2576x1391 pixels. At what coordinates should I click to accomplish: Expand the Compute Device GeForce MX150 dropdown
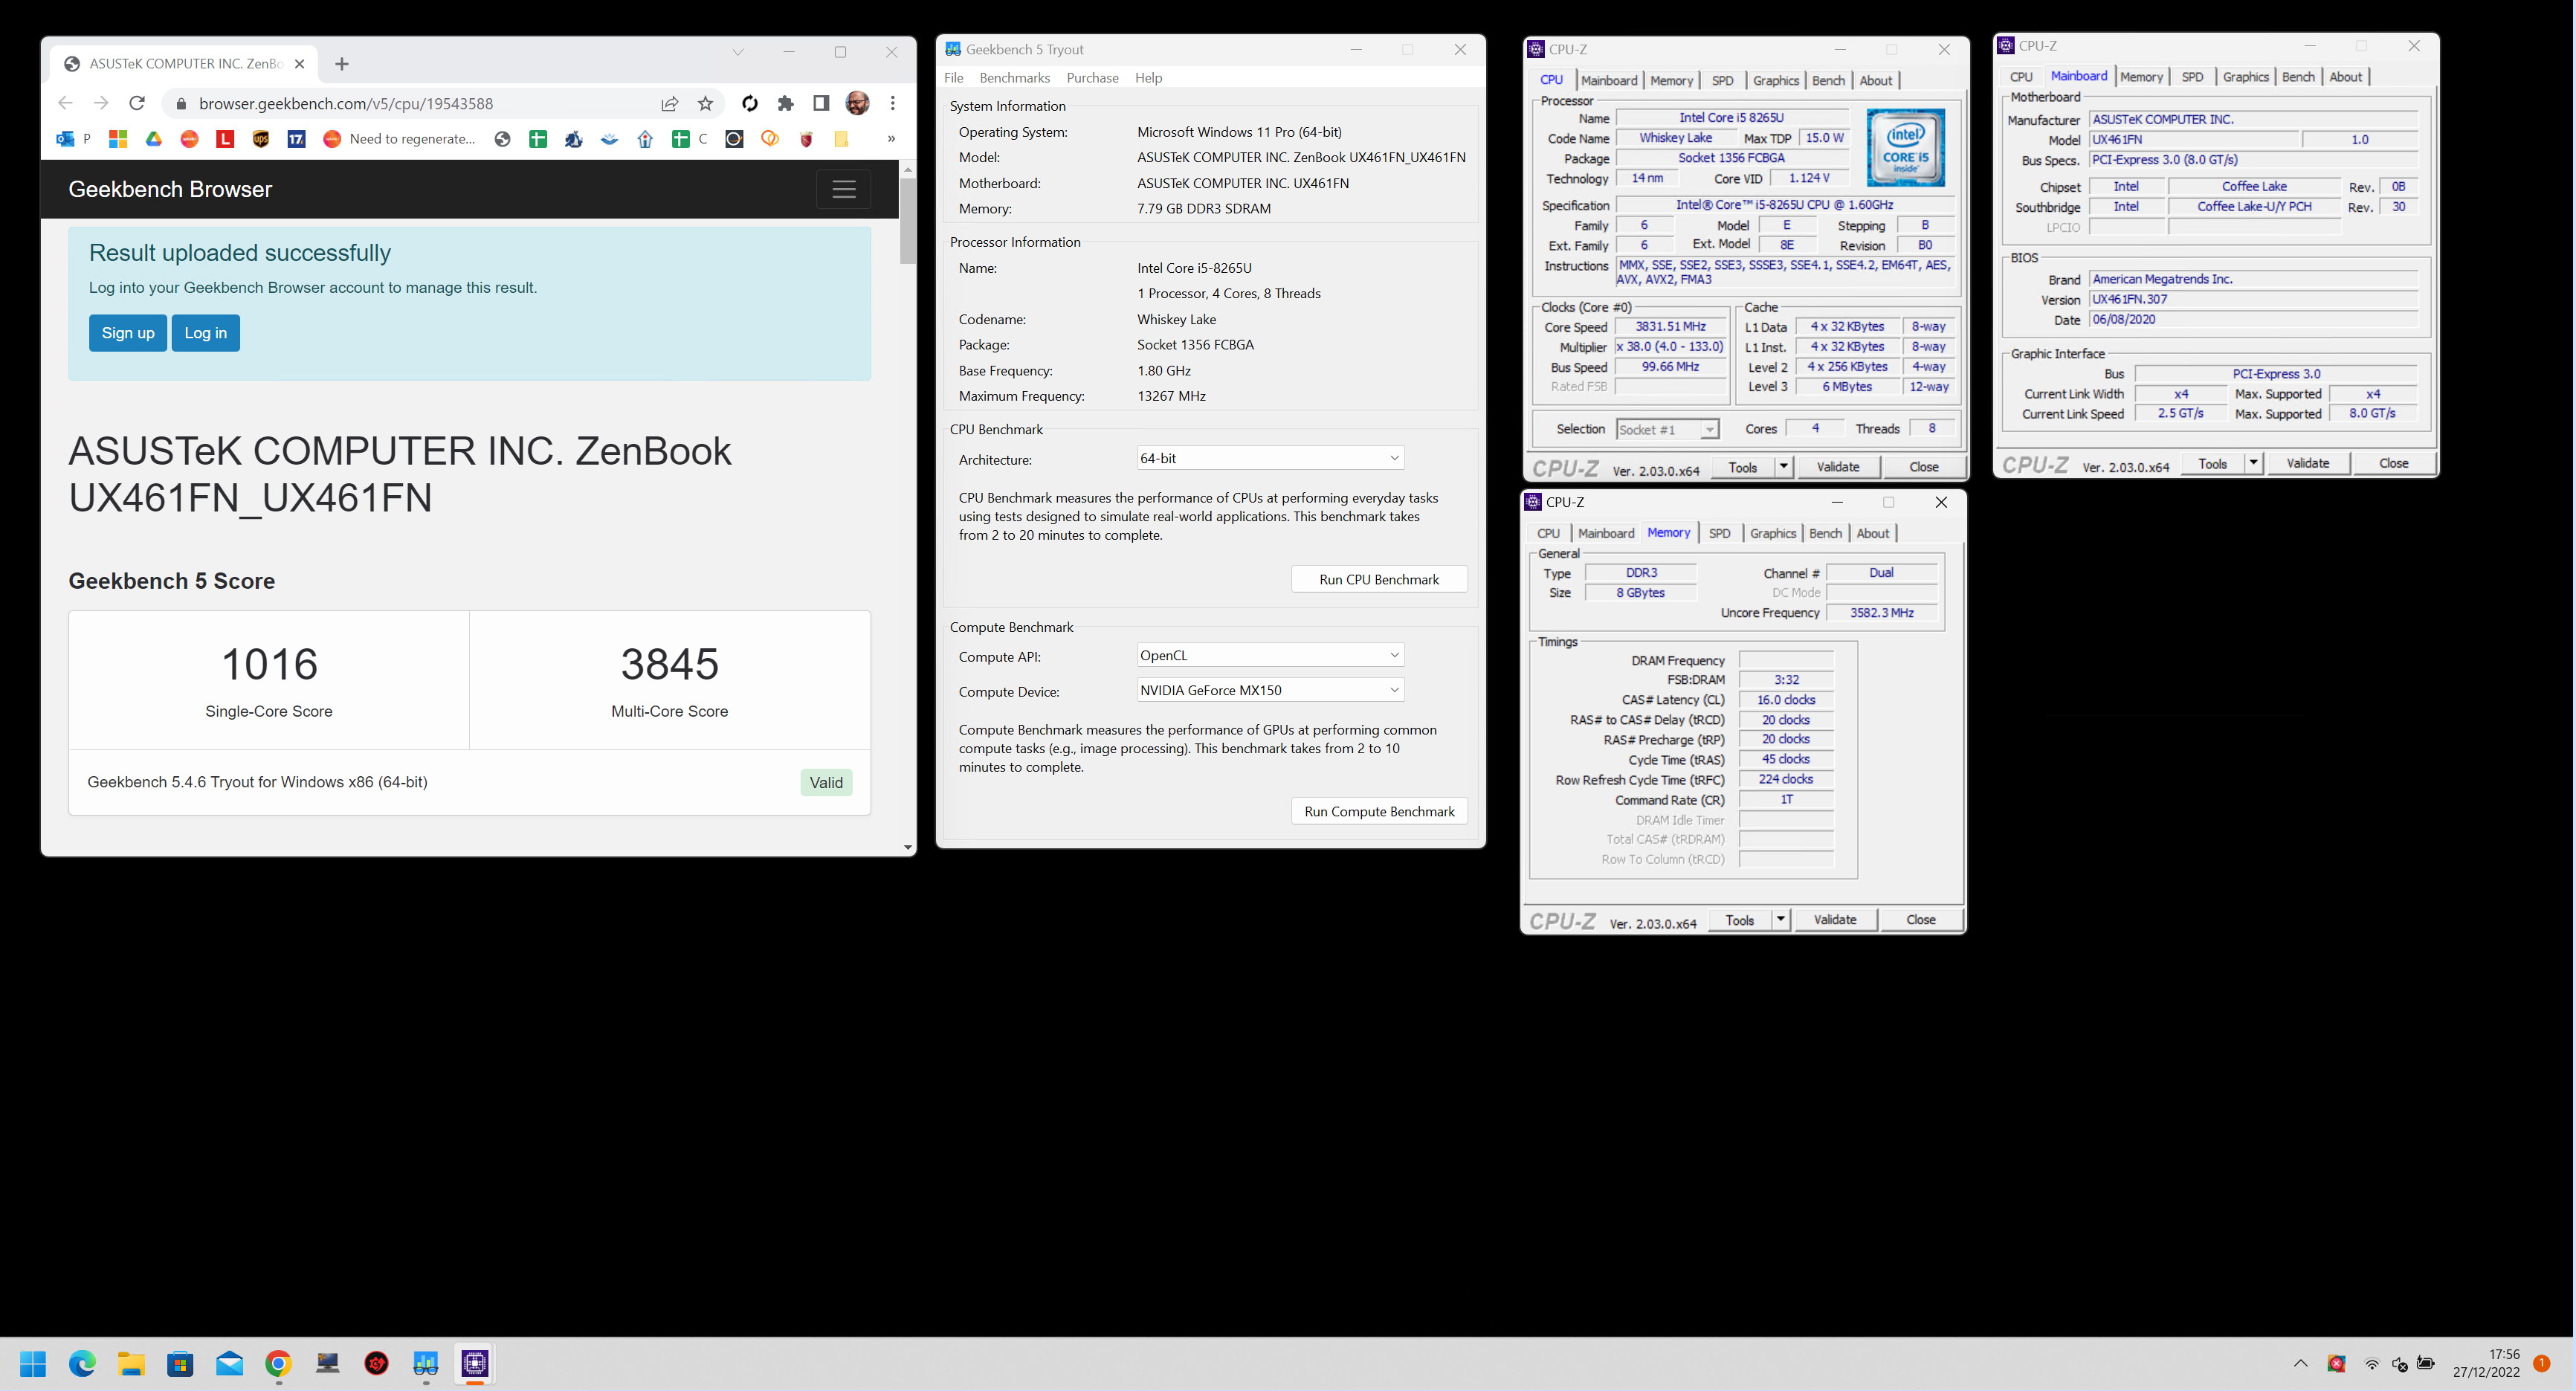[x=1270, y=690]
